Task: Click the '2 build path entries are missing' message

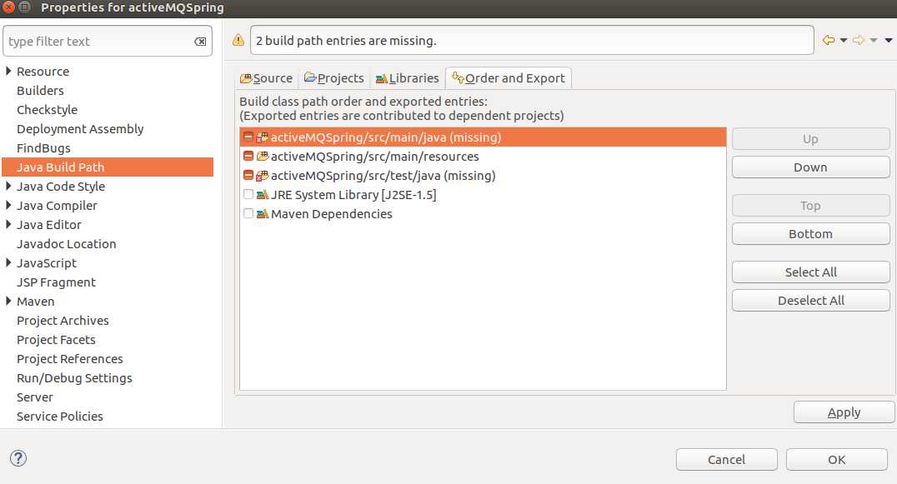Action: point(346,41)
